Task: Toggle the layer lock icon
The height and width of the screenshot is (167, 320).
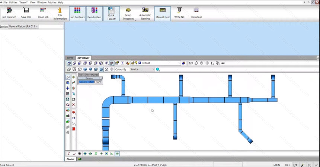Action: 133,63
